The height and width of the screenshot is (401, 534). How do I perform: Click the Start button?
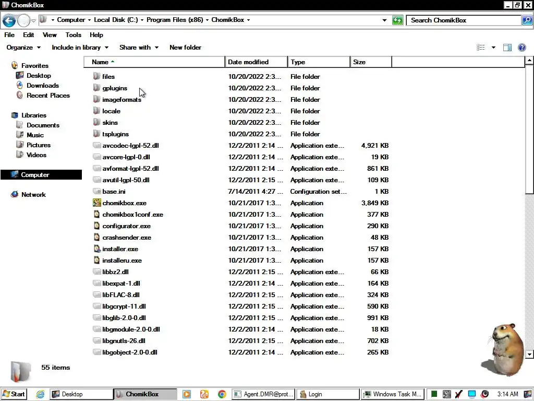[x=14, y=394]
